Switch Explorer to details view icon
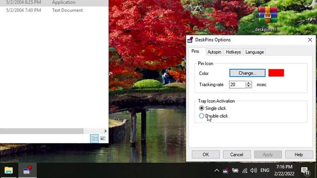Viewport: 317px width, 178px height. click(x=94, y=138)
